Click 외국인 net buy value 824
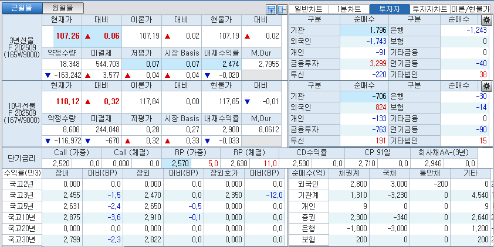This screenshot has width=494, height=247. pos(364,108)
